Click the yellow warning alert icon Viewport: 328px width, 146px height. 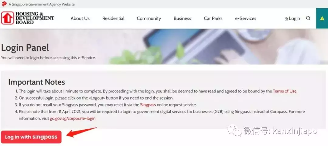[x=322, y=18]
